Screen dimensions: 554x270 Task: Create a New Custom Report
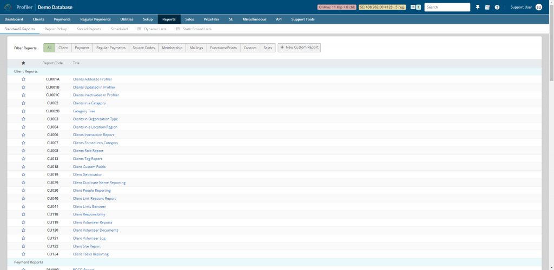click(x=299, y=47)
